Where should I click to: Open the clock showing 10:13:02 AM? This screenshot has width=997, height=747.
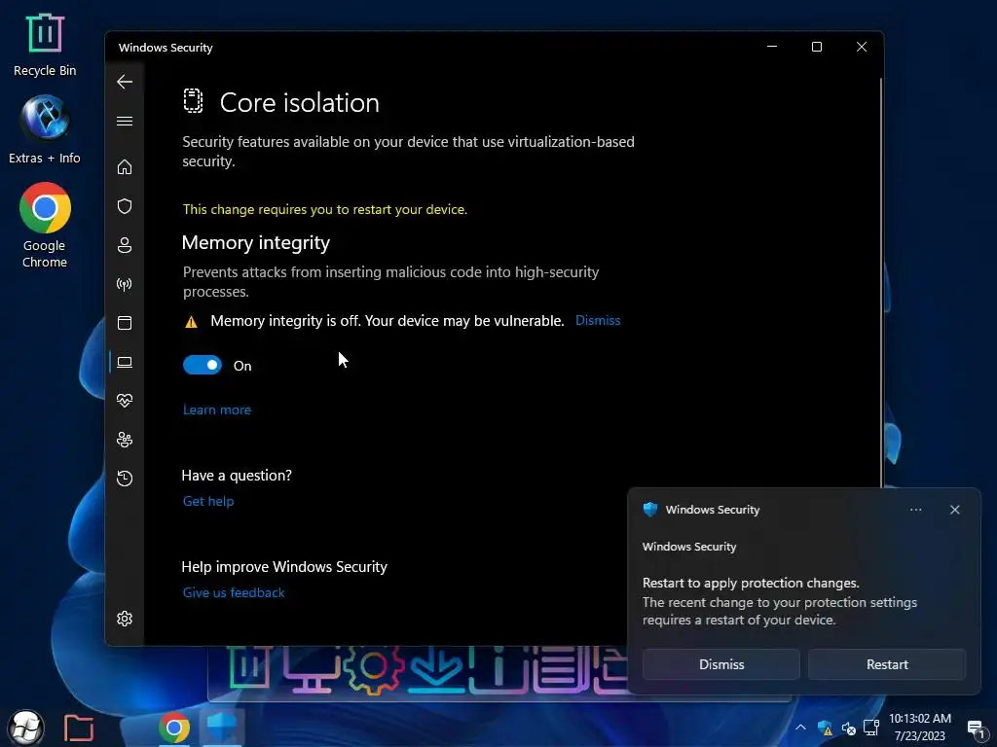coord(919,728)
